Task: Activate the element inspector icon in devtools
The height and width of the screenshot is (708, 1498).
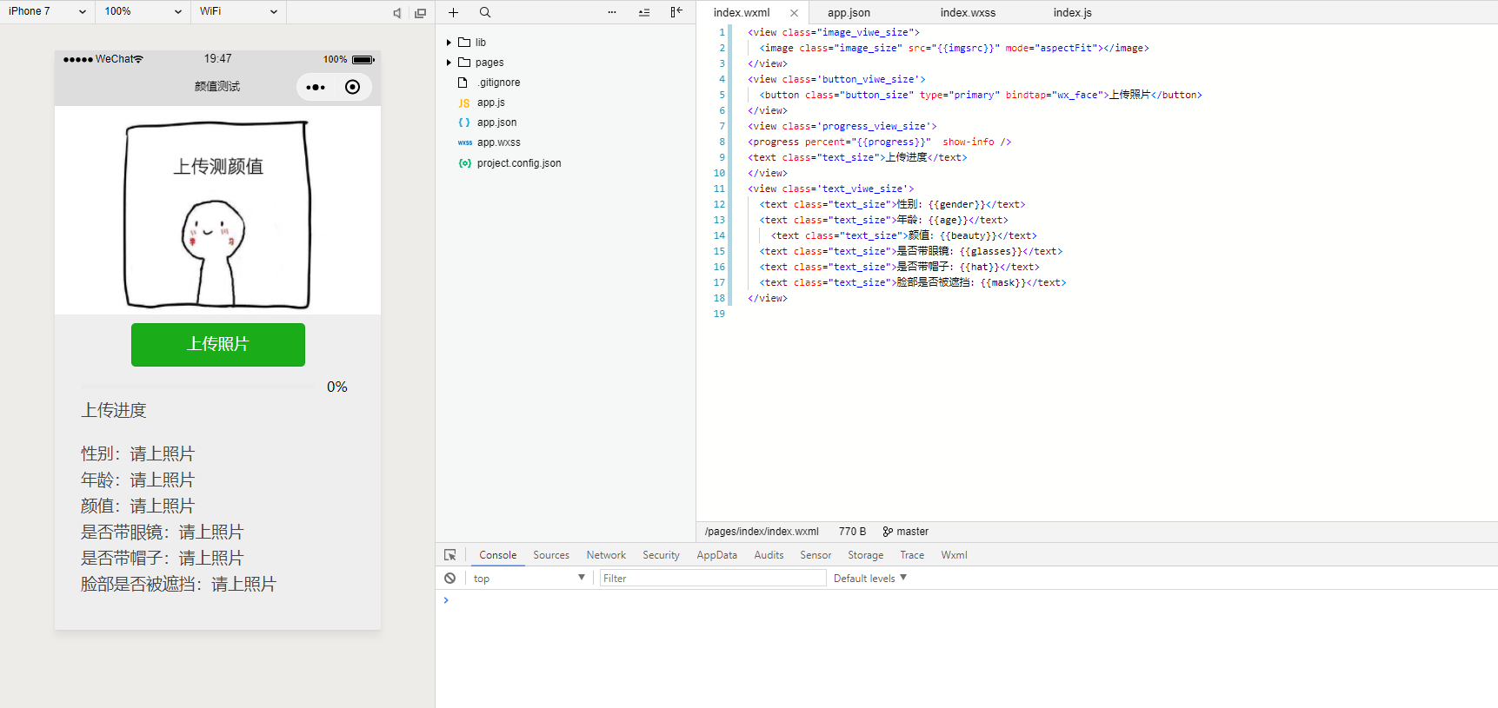Action: pyautogui.click(x=450, y=555)
